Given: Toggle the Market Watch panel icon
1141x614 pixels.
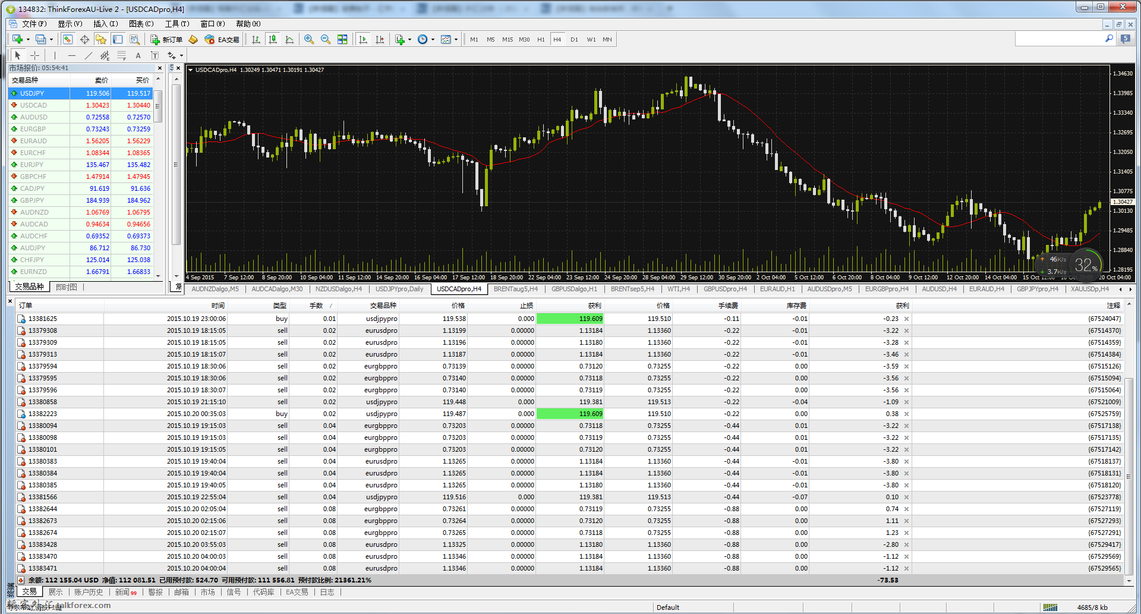Looking at the screenshot, I should pos(68,39).
